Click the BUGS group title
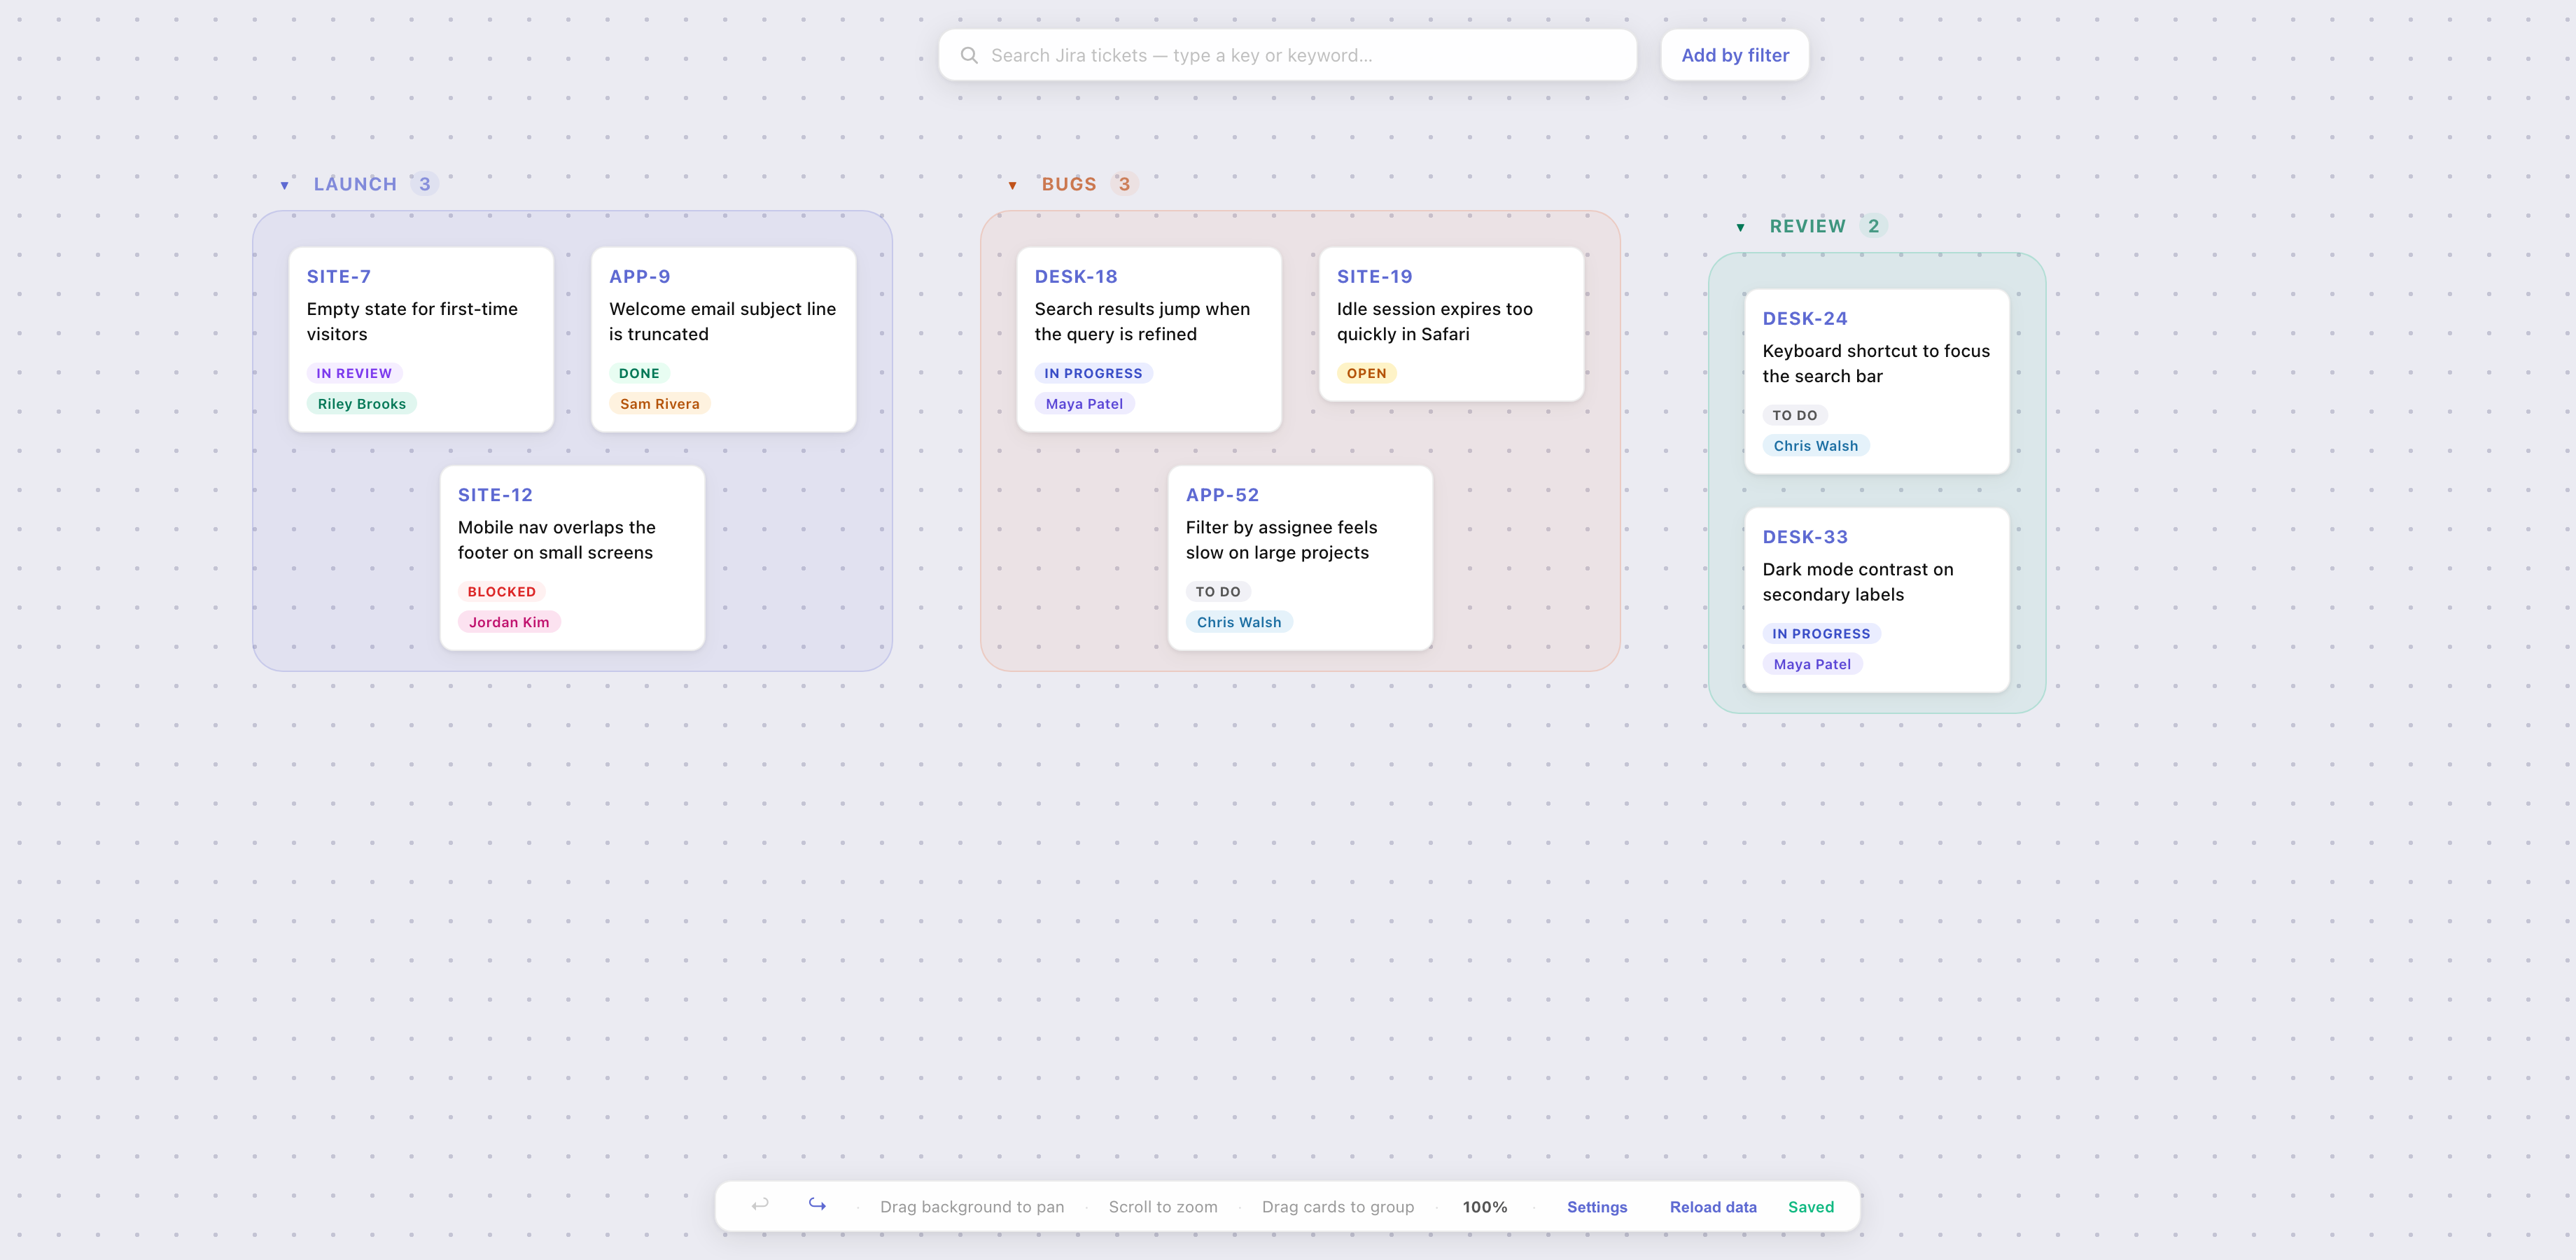The image size is (2576, 1260). click(x=1069, y=184)
